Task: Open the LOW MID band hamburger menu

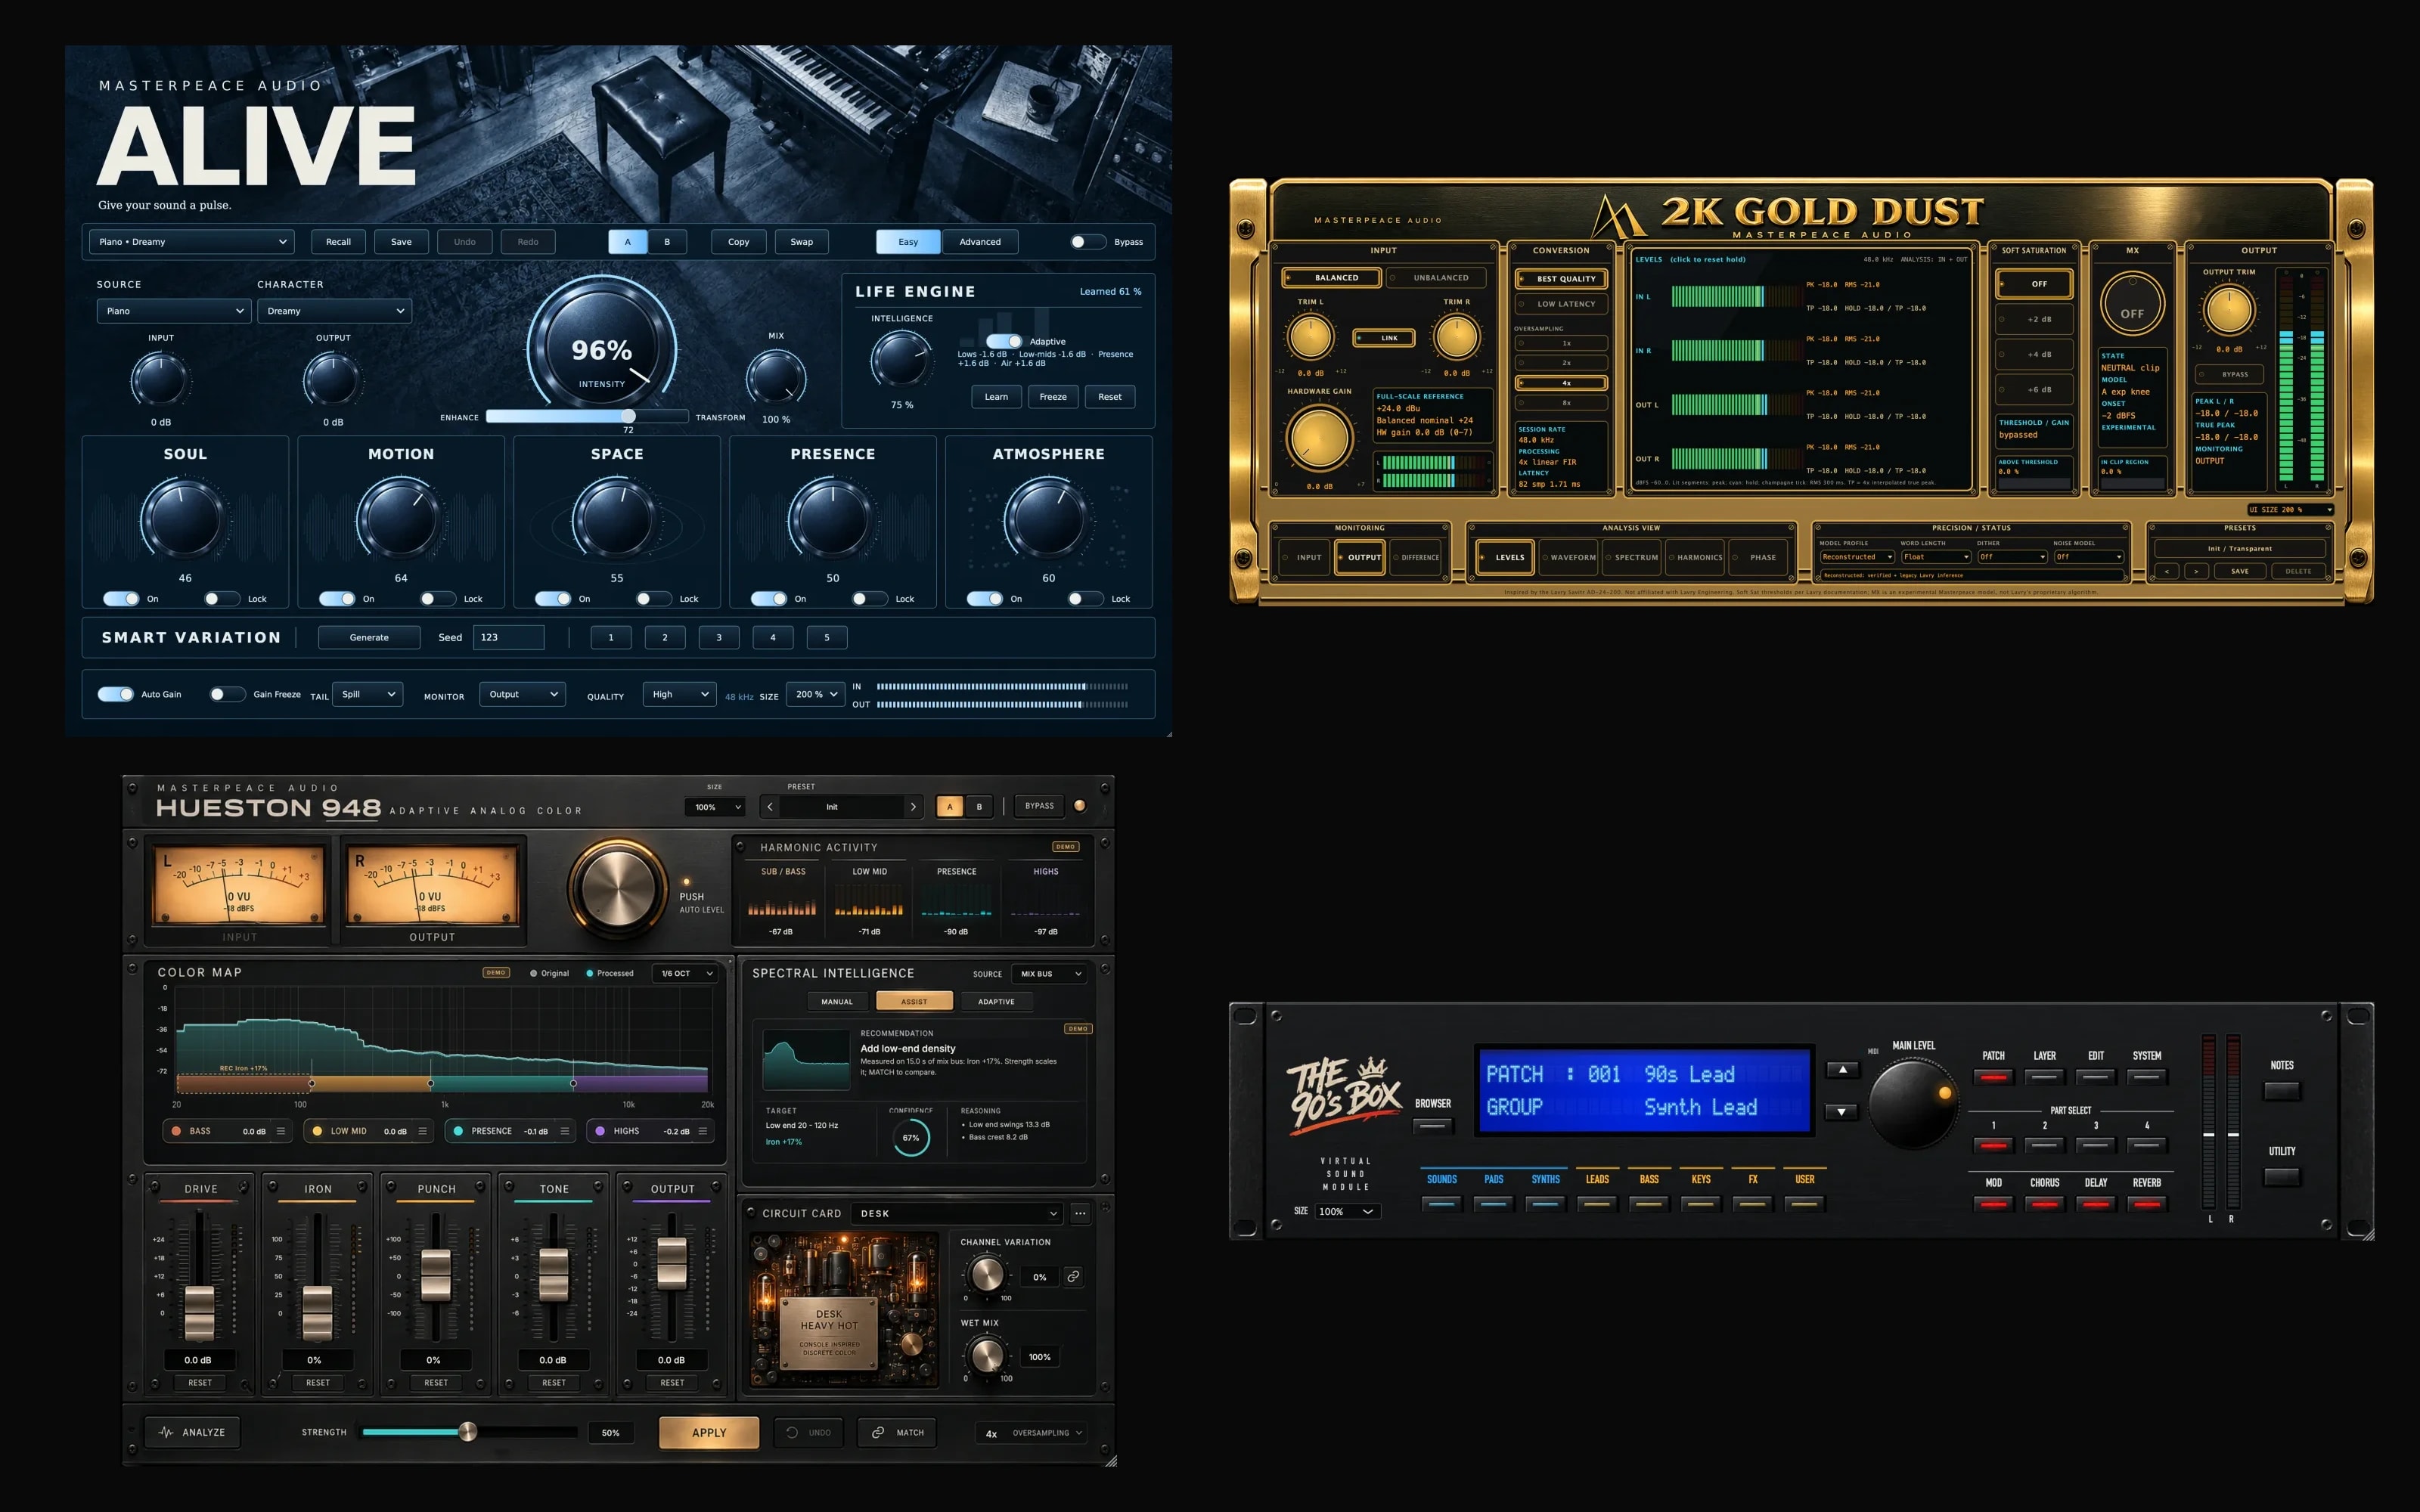Action: [x=422, y=1131]
